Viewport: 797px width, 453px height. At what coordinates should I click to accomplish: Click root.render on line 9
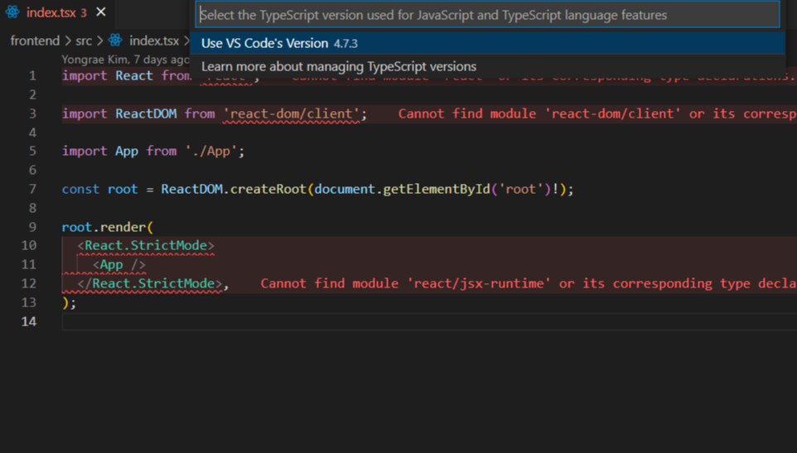pos(104,228)
